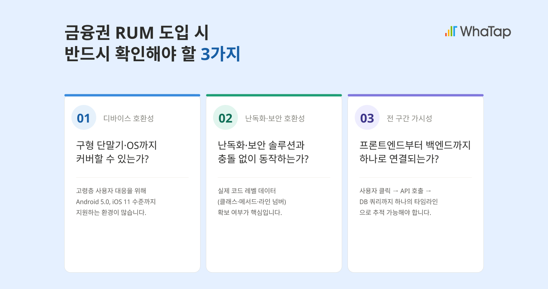Select the 02 number badge circle
This screenshot has width=548, height=289.
225,118
